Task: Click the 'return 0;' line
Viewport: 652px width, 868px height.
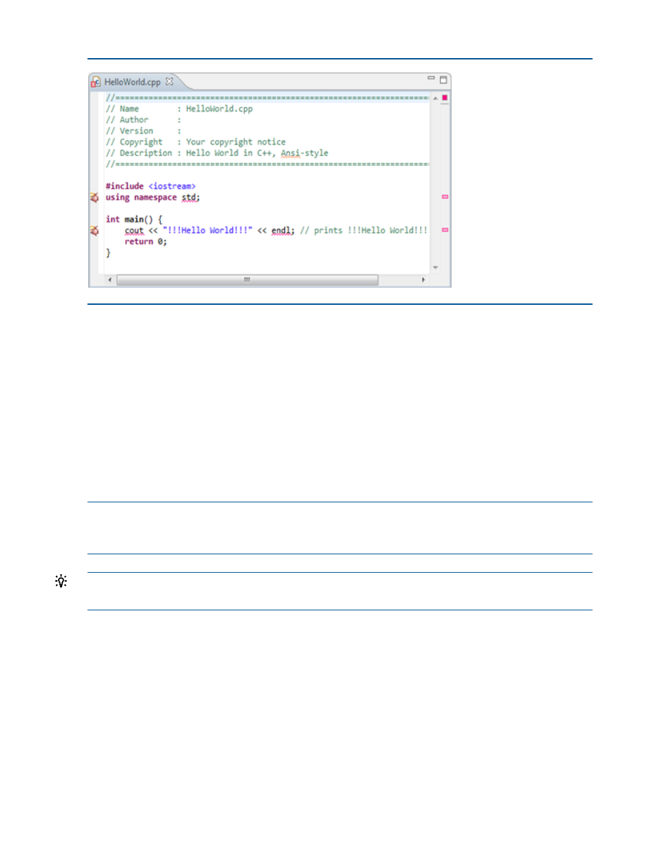Action: point(146,242)
